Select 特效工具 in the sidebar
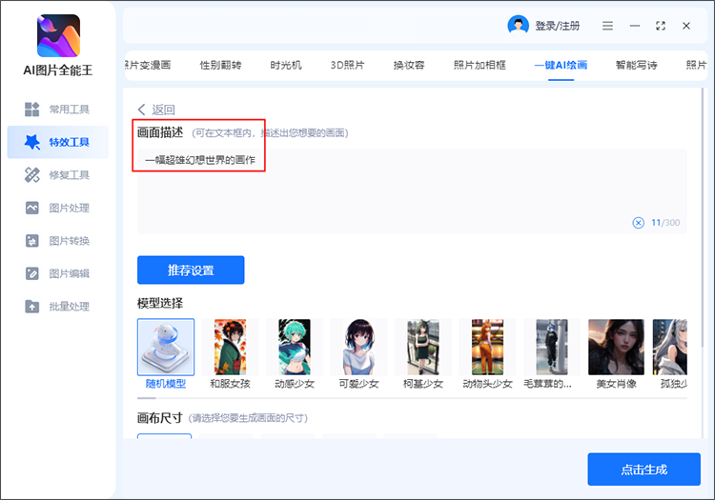 pos(57,142)
